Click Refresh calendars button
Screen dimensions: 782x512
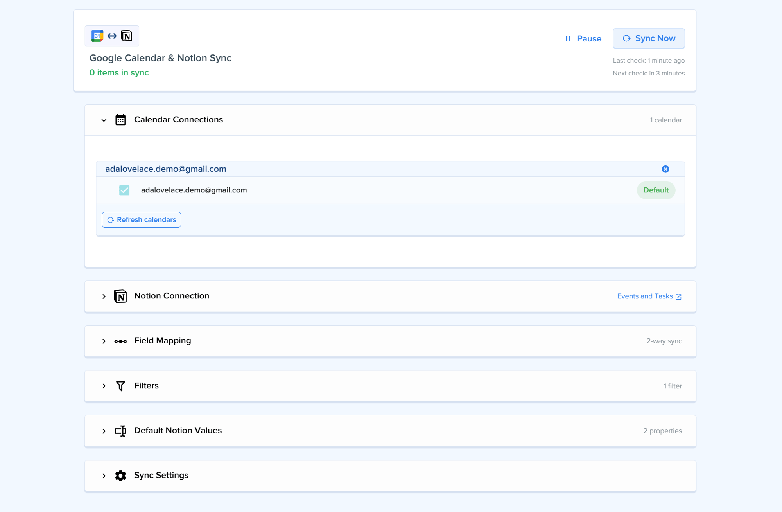tap(142, 220)
